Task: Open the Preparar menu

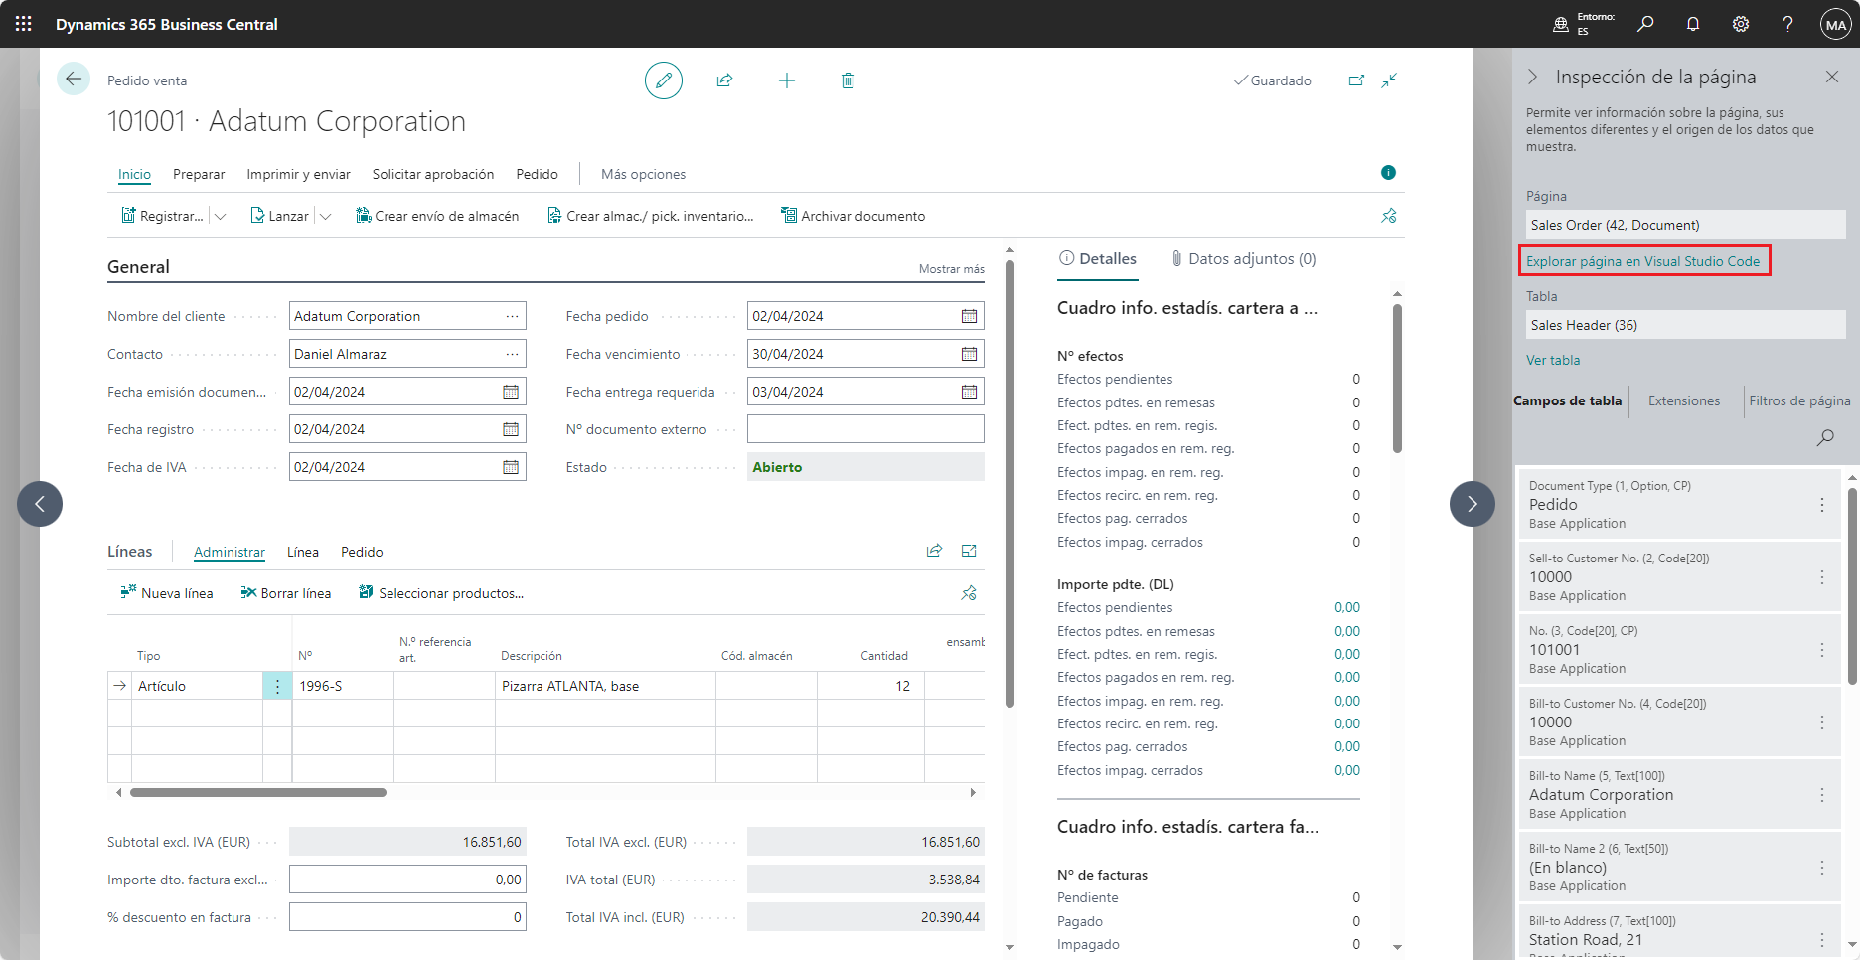Action: coord(199,174)
